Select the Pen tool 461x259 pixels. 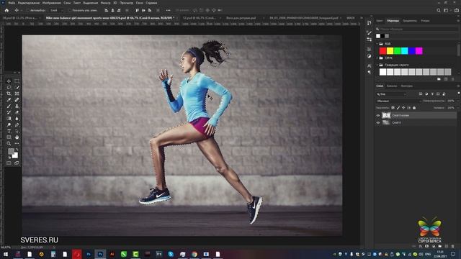pos(17,124)
